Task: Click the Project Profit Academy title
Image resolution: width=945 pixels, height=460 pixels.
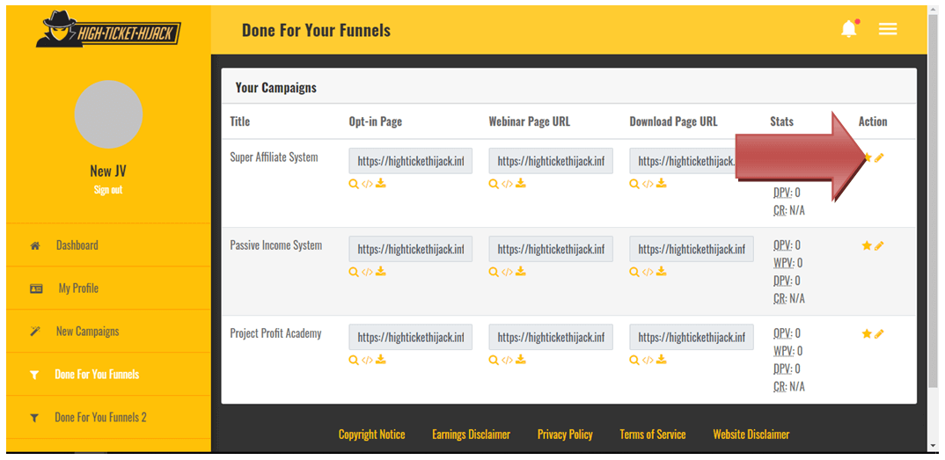Action: pos(275,333)
